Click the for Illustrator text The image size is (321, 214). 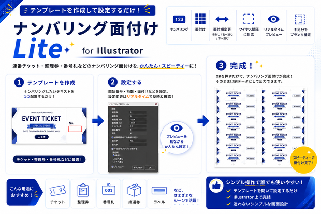(x=112, y=51)
